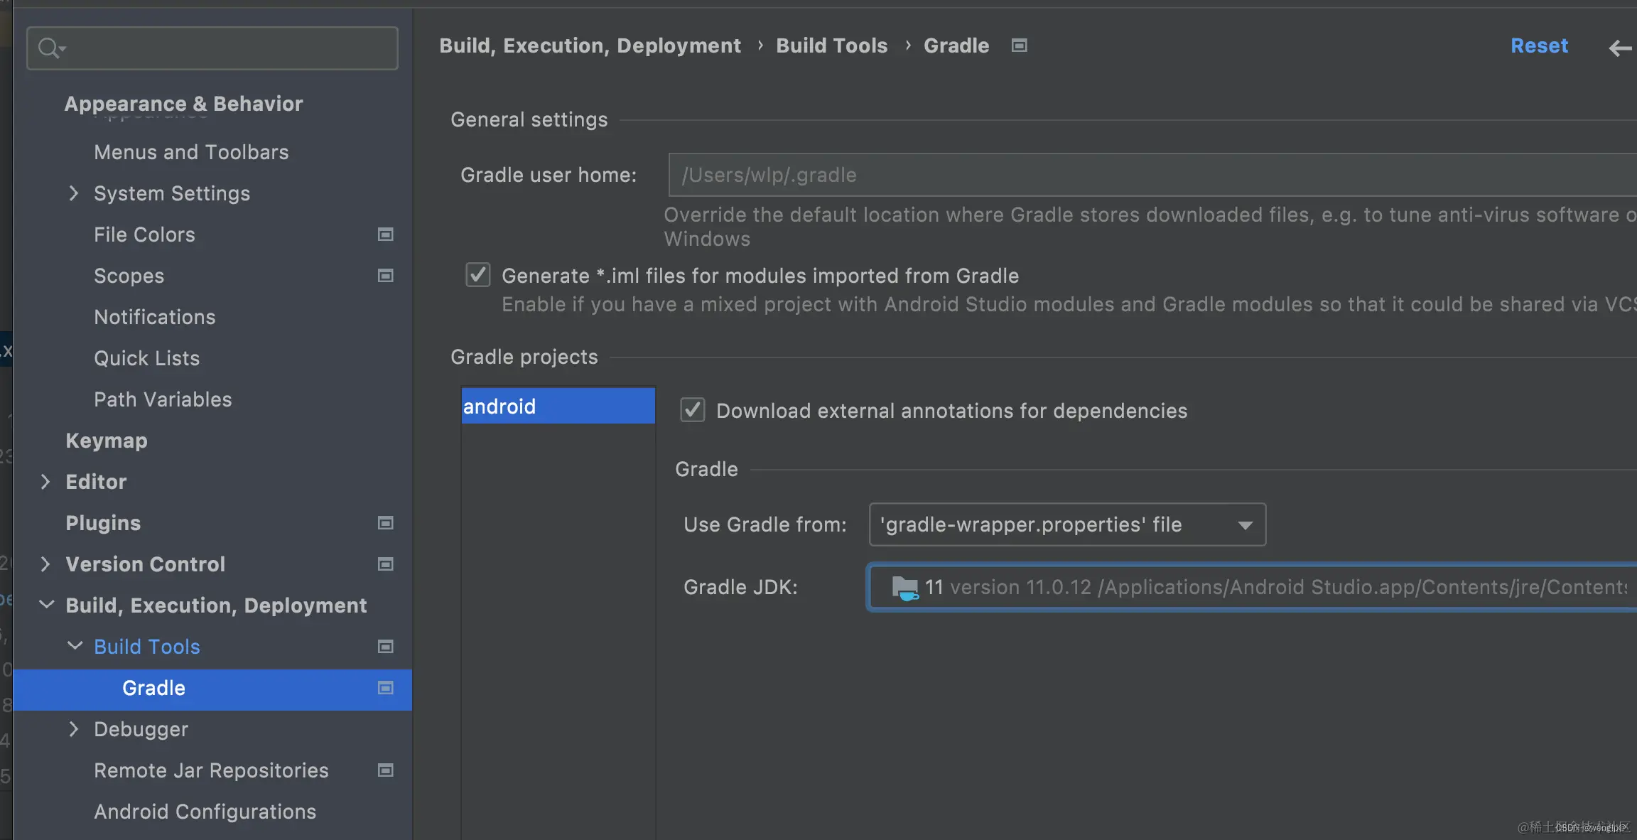
Task: Open the Use Gradle from dropdown
Action: point(1066,524)
